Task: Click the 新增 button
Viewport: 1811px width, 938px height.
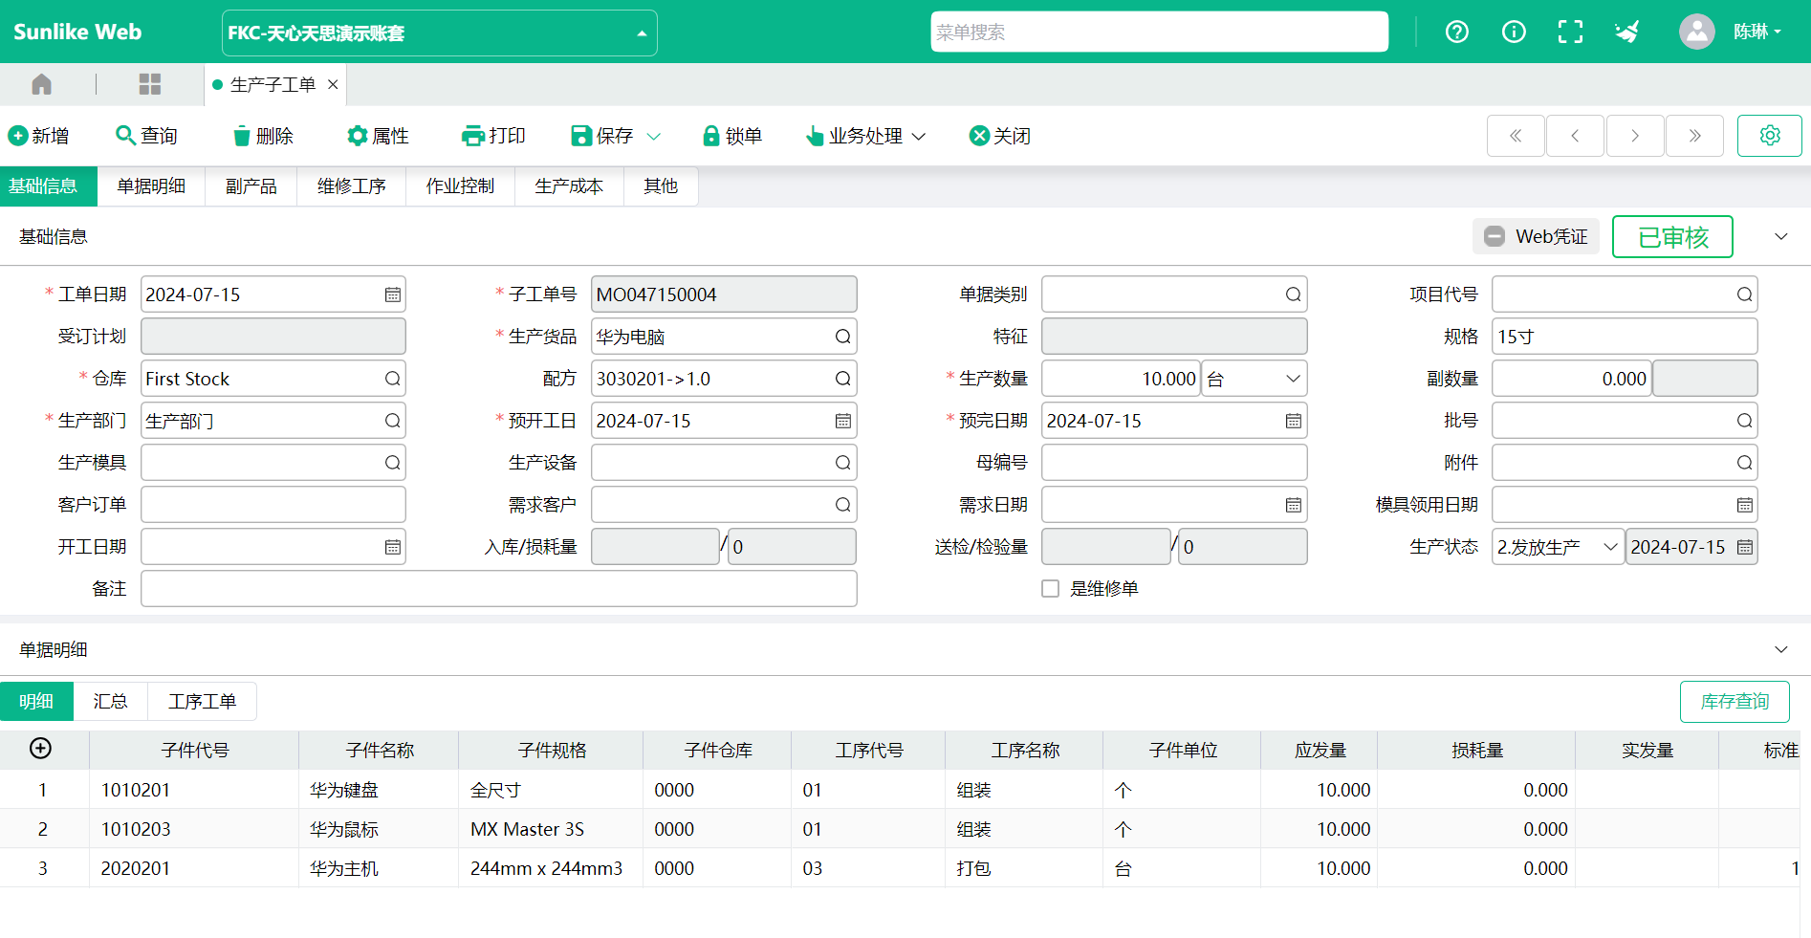Action: (38, 137)
